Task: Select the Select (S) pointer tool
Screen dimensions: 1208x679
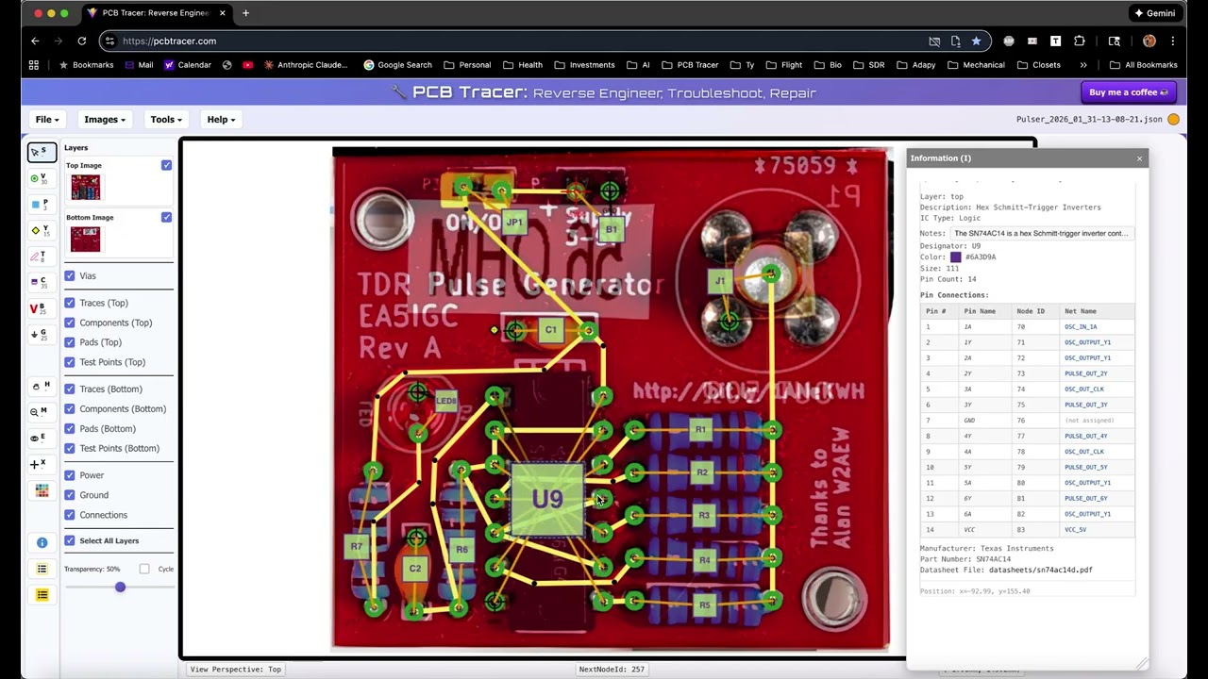Action: (x=42, y=152)
